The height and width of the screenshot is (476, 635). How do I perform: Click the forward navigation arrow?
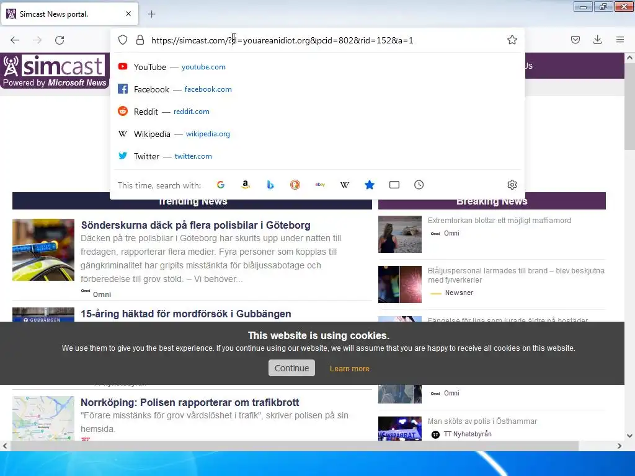[37, 40]
